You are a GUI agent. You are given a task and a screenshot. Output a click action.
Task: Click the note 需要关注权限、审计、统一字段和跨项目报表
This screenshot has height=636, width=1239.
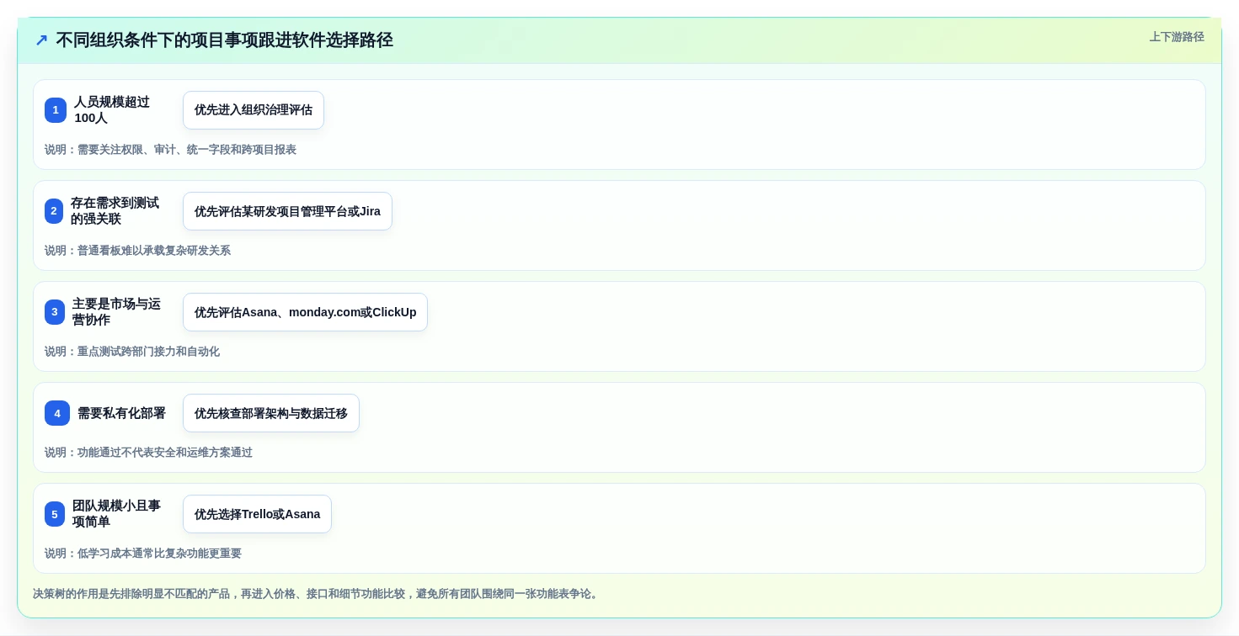(170, 150)
